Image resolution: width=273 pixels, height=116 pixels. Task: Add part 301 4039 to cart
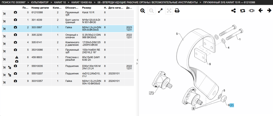4,21
